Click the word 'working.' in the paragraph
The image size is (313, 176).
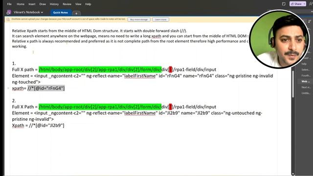click(20, 46)
